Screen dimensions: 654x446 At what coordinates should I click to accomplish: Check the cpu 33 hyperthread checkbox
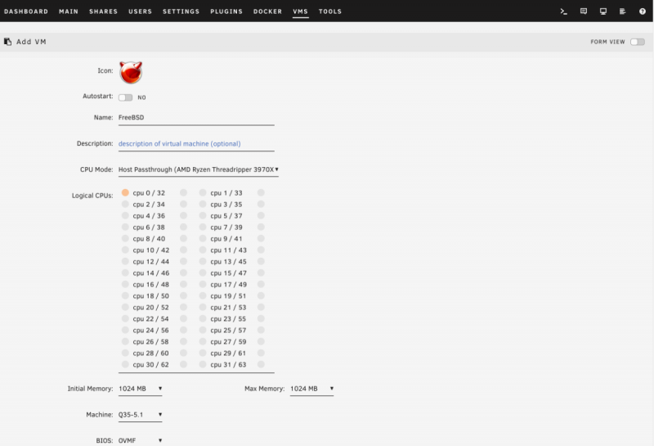[x=261, y=192]
